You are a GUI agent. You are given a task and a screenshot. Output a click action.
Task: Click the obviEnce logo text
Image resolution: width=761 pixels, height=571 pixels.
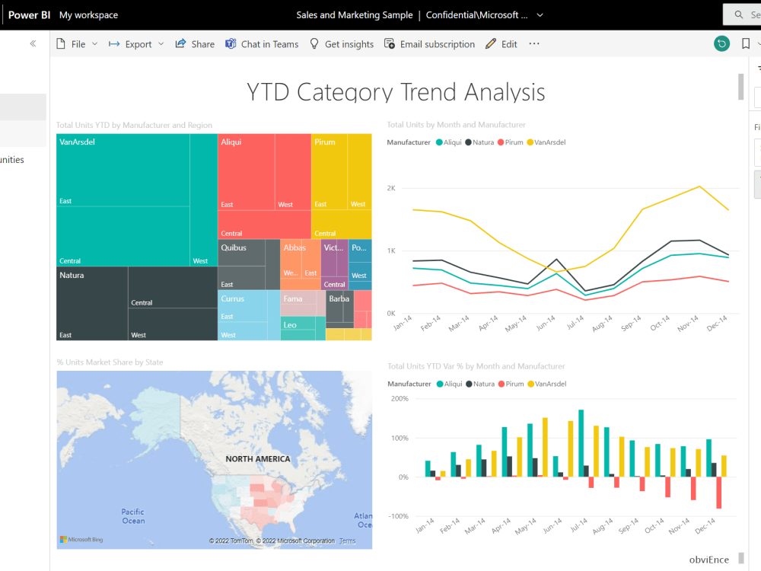708,560
